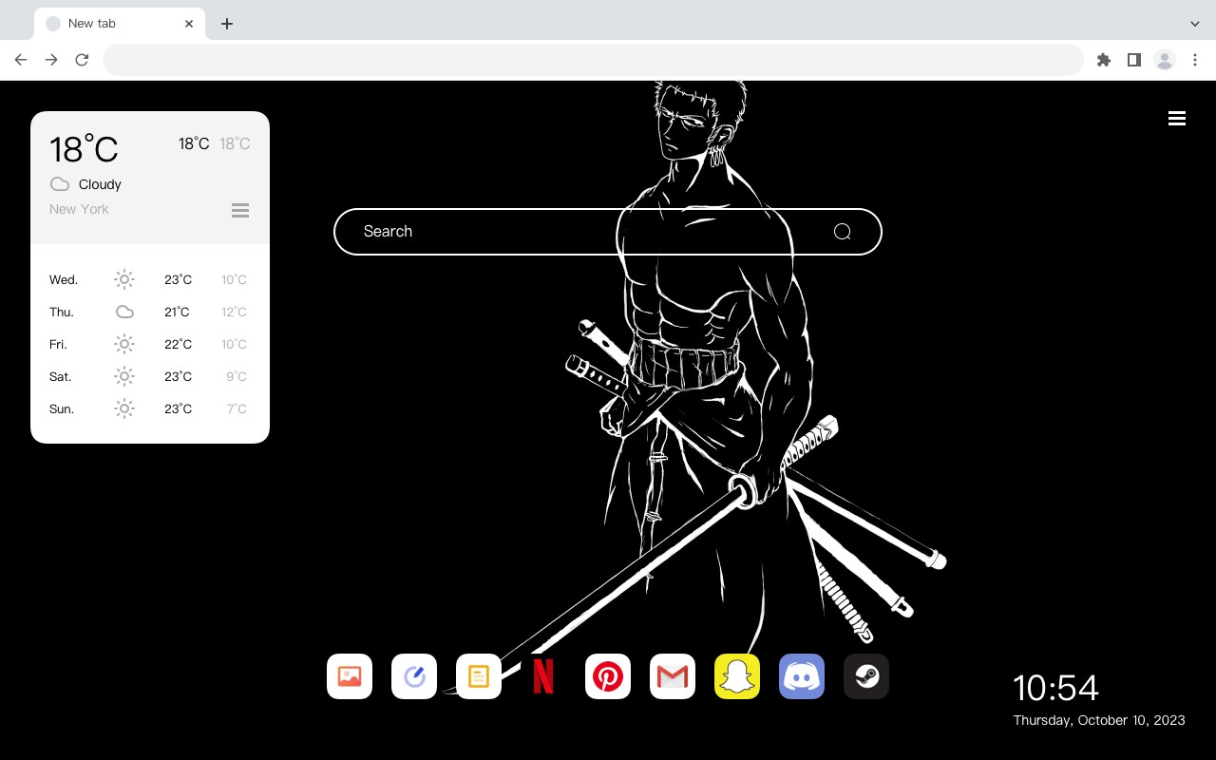Click Friday's sunny weather icon
The image size is (1216, 760).
click(124, 344)
